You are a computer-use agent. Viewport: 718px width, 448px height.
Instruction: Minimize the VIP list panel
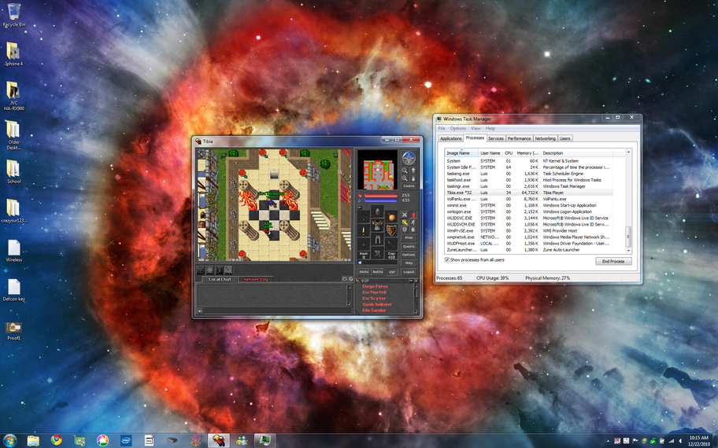pyautogui.click(x=411, y=281)
